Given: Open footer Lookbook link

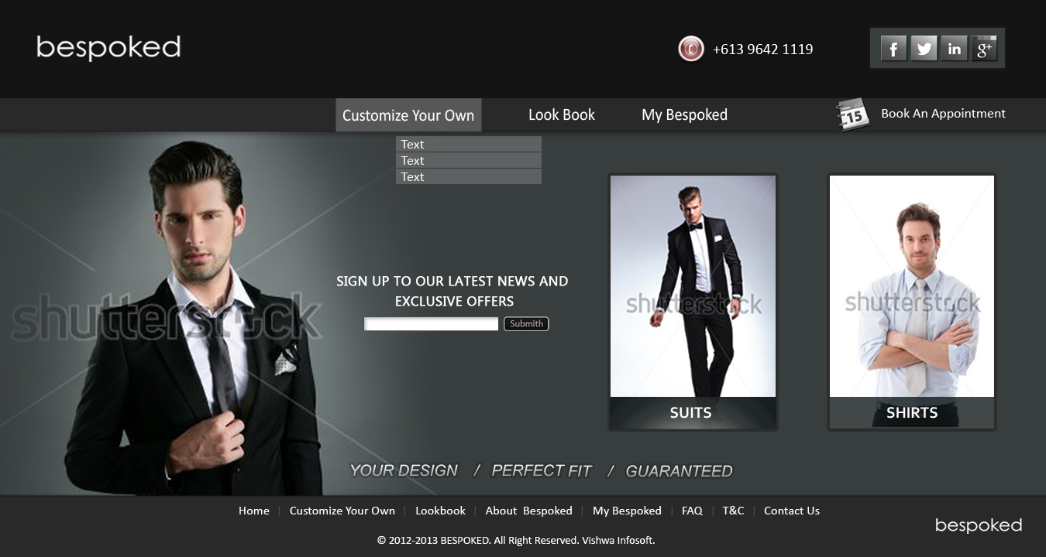Looking at the screenshot, I should tap(440, 511).
